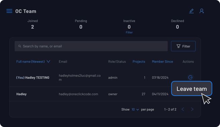Open the rows per page dropdown showing 10
Image resolution: width=220 pixels, height=127 pixels.
[x=135, y=109]
